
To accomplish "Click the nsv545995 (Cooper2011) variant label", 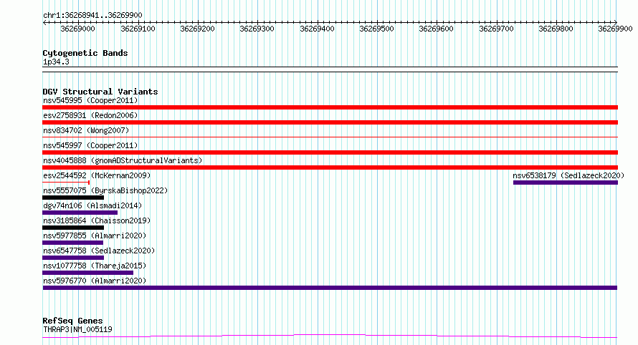I will pos(90,100).
